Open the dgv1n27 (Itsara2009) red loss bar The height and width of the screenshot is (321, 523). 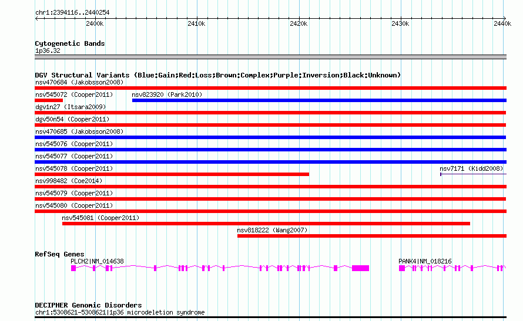270,113
